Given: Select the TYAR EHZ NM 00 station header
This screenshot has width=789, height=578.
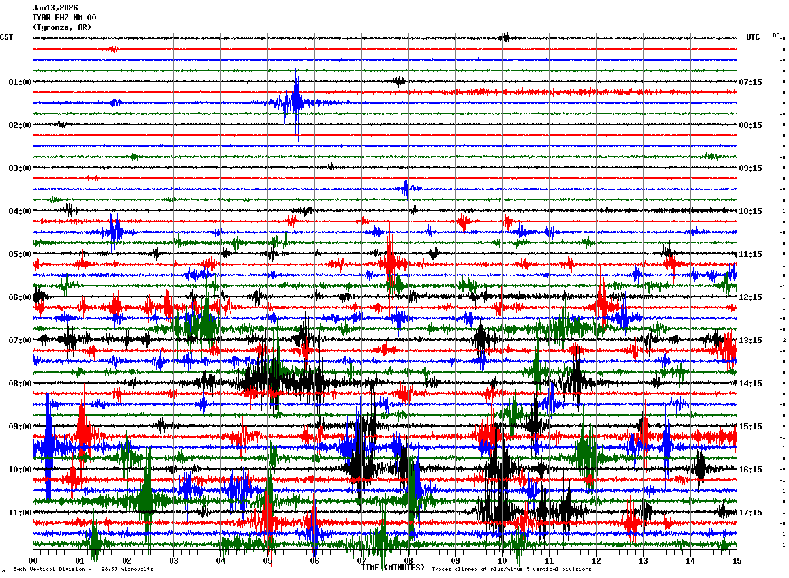Looking at the screenshot, I should 64,18.
